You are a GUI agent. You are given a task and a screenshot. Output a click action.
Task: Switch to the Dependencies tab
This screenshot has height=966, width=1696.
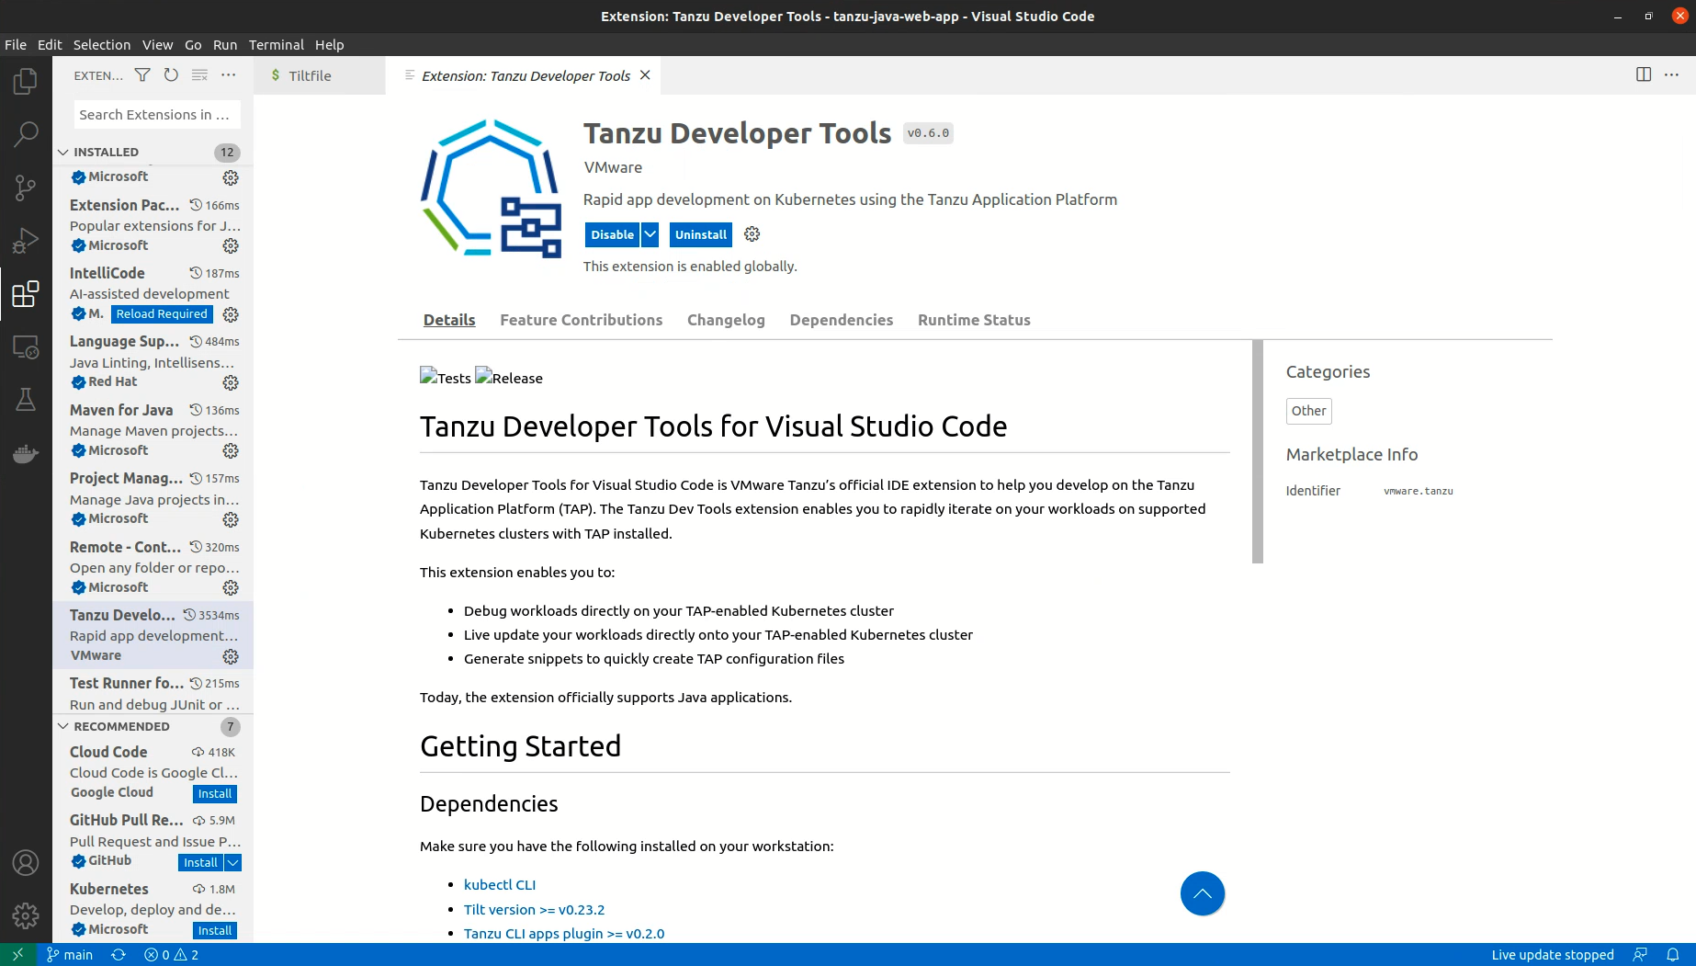[x=842, y=320]
